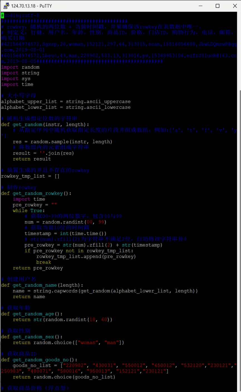Click the '# 制作rowkey' comment
The width and height of the screenshot is (241, 392).
point(19,188)
